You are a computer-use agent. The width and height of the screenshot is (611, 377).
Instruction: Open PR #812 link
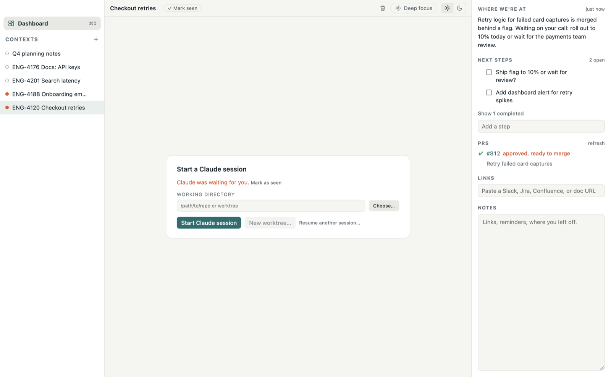tap(493, 153)
